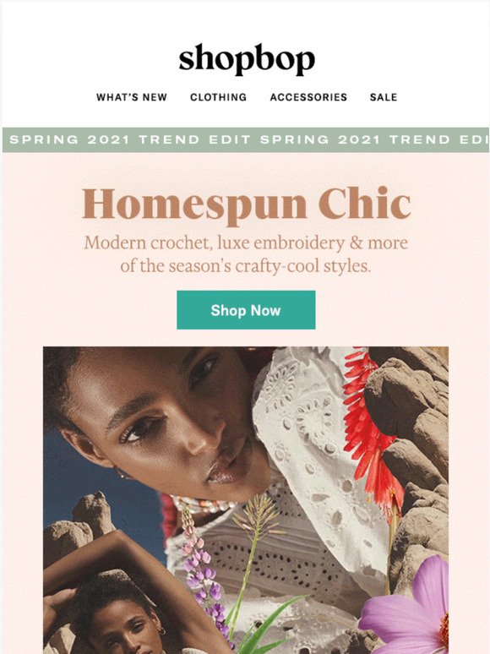This screenshot has width=490, height=654.
Task: Click the first Spring 2021 Trend Edit banner text
Action: point(130,139)
